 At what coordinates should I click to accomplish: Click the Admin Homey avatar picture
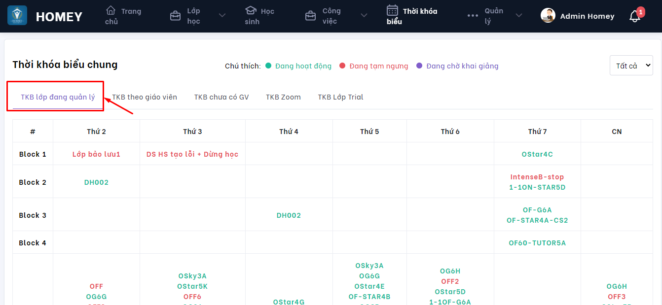click(548, 16)
